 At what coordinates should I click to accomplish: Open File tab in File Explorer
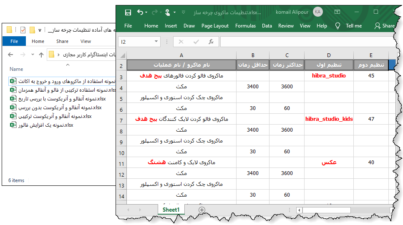(14, 41)
